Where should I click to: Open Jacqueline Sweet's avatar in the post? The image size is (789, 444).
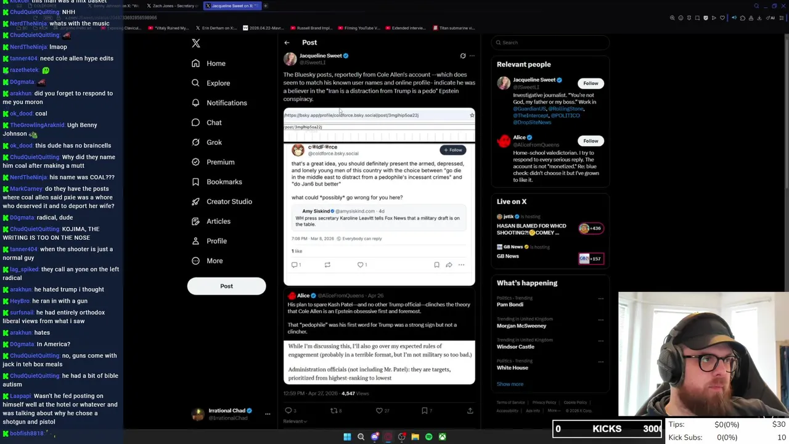pyautogui.click(x=290, y=59)
